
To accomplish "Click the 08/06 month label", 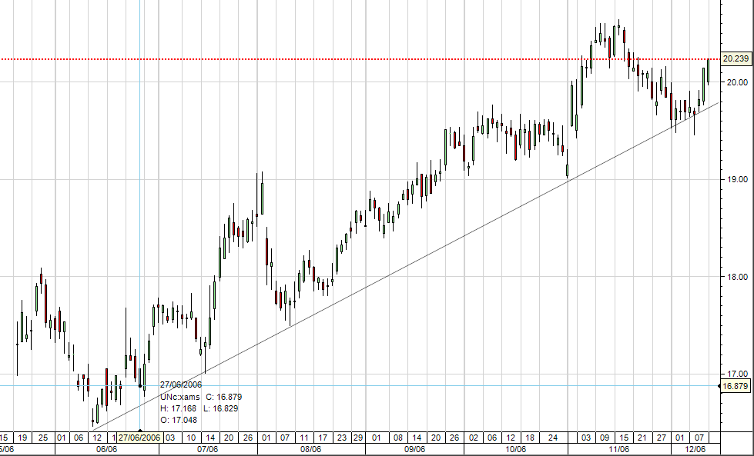I will [310, 449].
